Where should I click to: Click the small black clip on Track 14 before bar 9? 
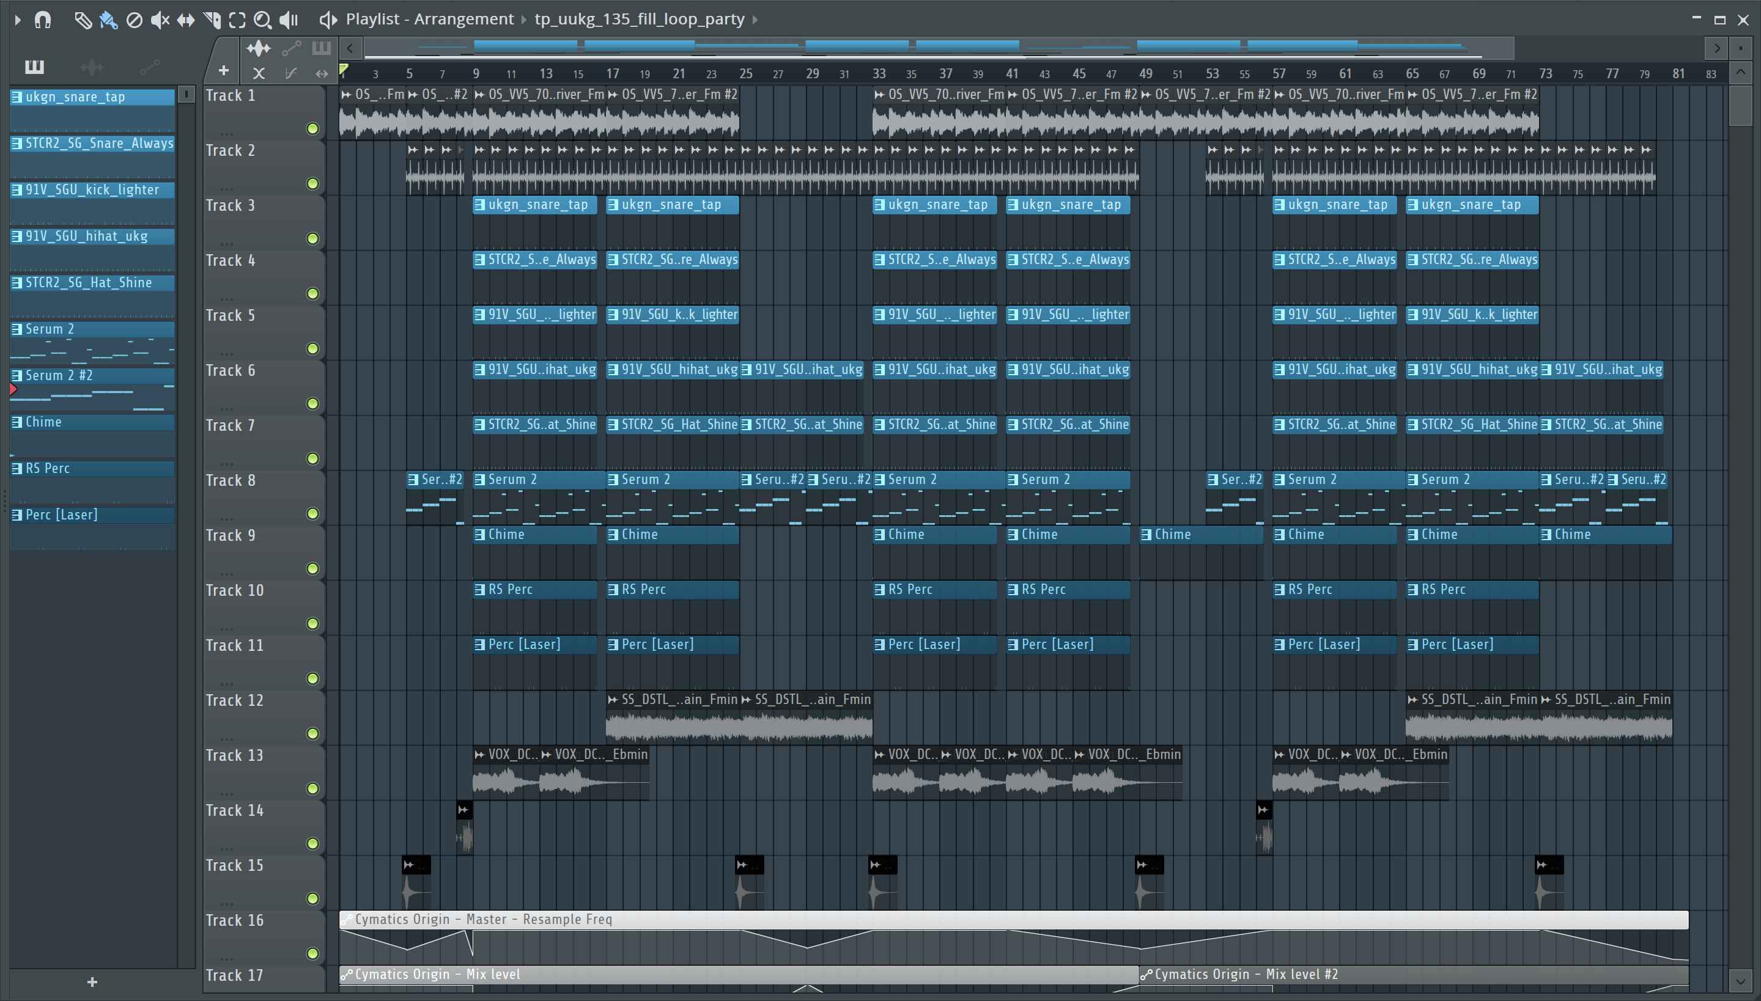(x=464, y=827)
